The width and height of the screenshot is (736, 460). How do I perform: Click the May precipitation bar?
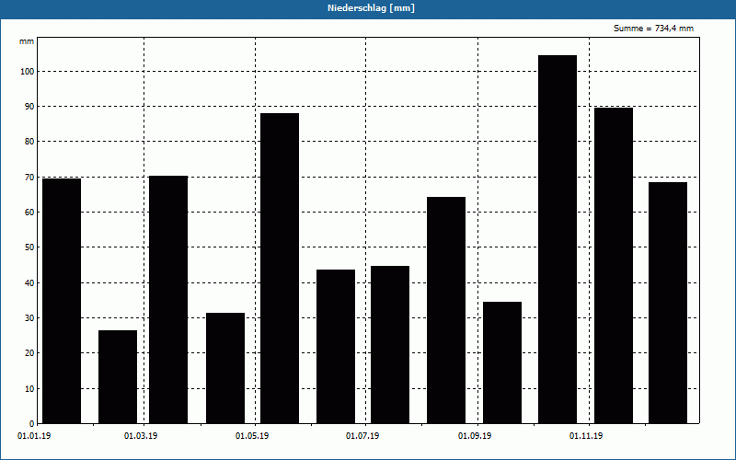coord(280,269)
